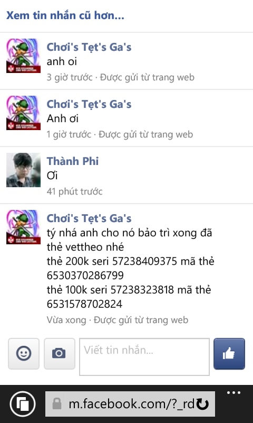Screen dimensions: 253x423
Task: Open Thành Phi's profile photo
Action: point(23,170)
